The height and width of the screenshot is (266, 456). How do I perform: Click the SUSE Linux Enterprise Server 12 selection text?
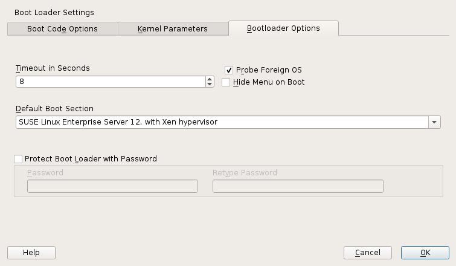[x=118, y=122]
